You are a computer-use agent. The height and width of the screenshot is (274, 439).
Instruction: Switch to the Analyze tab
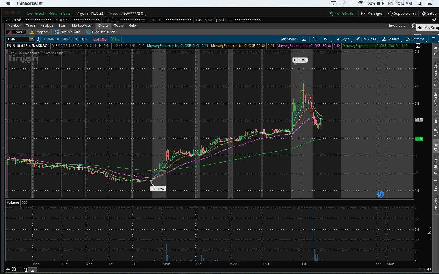point(47,26)
